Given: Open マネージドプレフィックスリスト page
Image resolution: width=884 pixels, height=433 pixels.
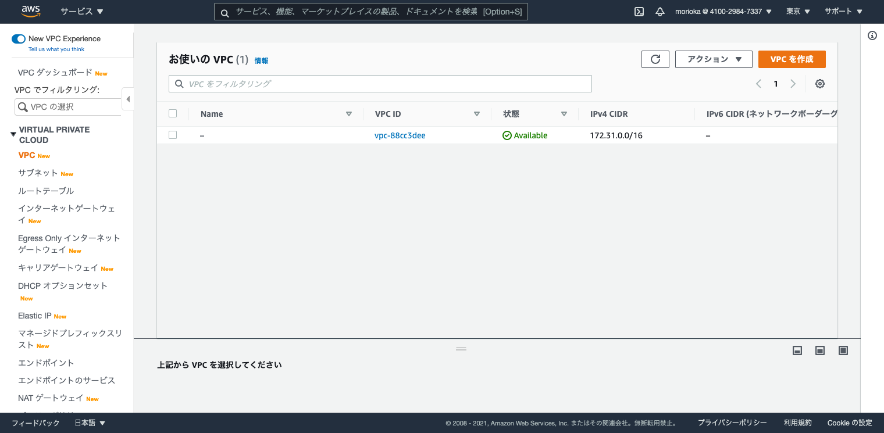Looking at the screenshot, I should 70,339.
